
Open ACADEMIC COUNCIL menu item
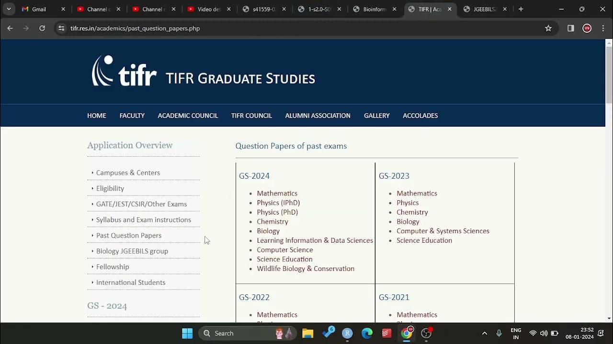188,116
